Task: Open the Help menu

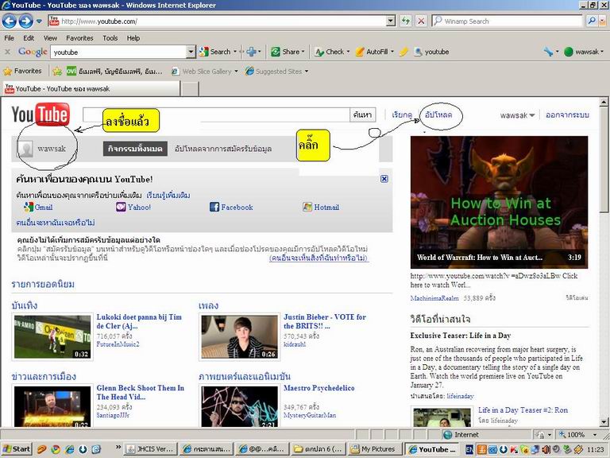Action: [133, 38]
